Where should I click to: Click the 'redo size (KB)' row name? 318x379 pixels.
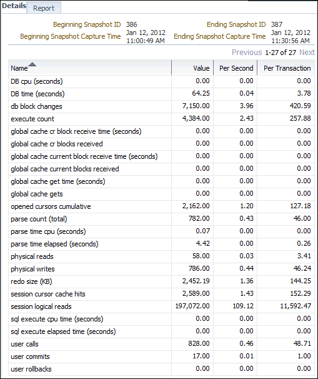coord(31,281)
